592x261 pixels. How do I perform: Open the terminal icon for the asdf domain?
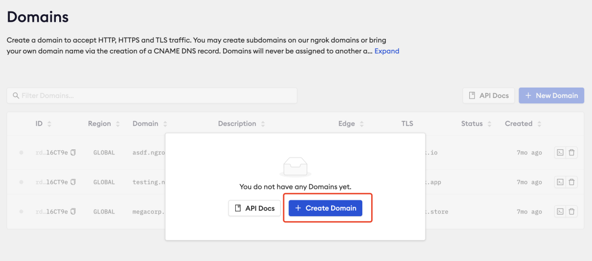[x=560, y=153]
